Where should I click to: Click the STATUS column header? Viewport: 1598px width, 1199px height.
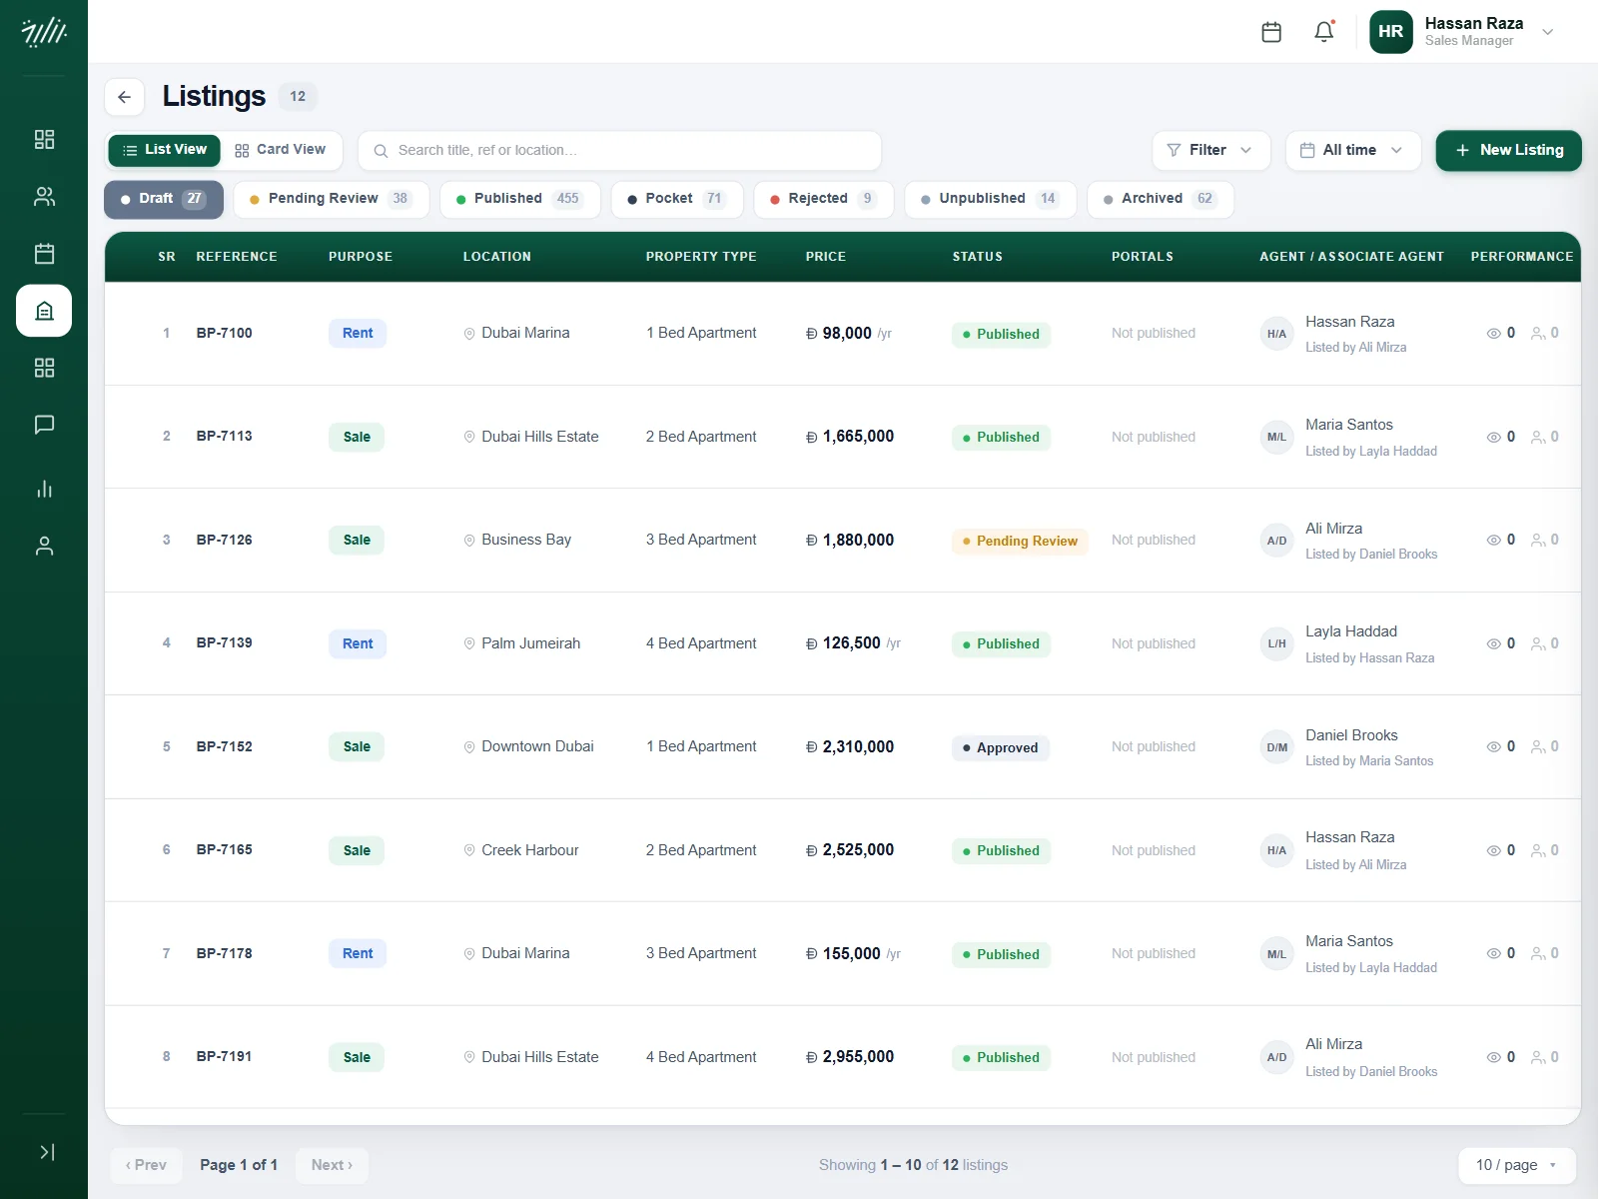[x=978, y=257]
